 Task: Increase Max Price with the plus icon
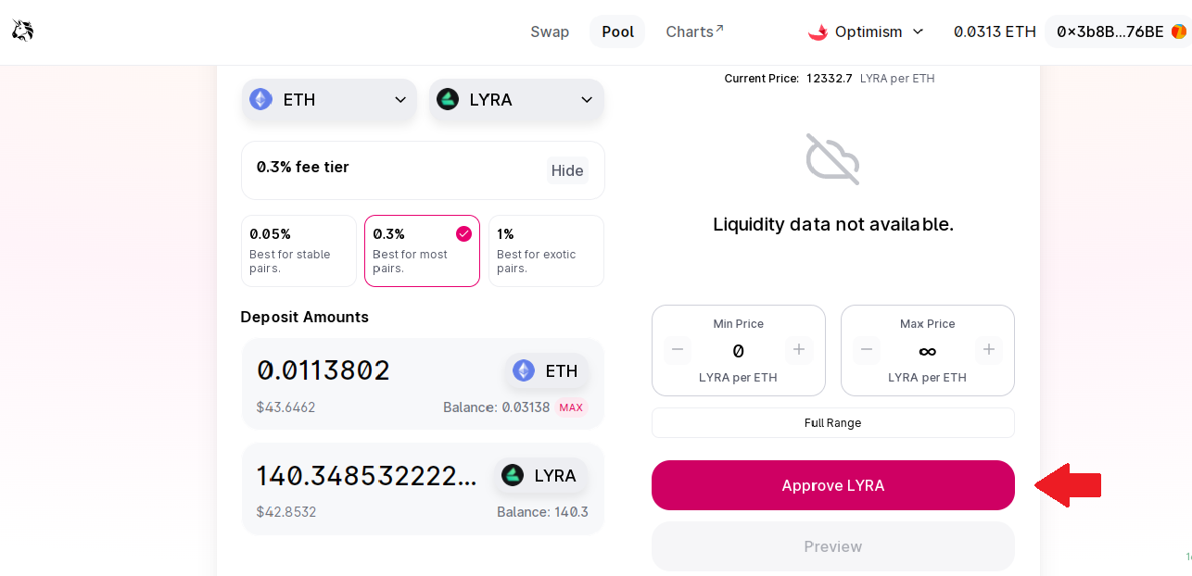(x=988, y=350)
